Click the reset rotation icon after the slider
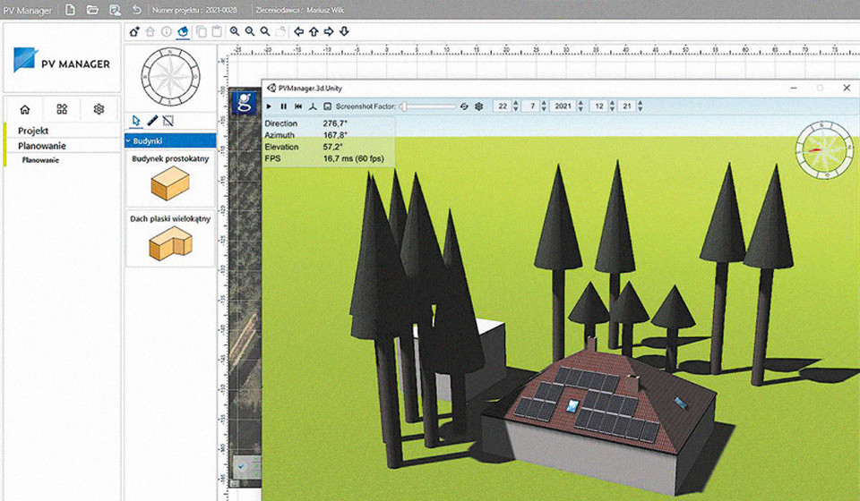 click(464, 106)
